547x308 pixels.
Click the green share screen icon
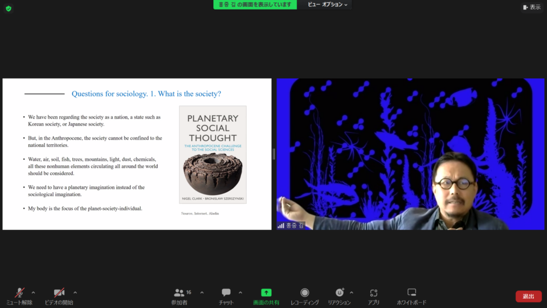[x=266, y=292]
